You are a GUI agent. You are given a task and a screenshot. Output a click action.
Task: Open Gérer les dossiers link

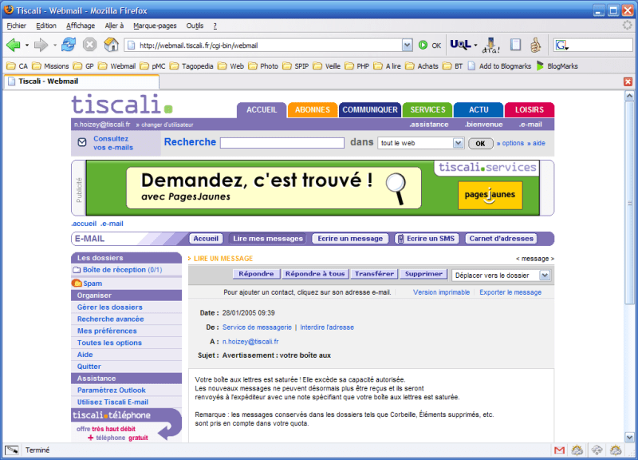coord(110,307)
